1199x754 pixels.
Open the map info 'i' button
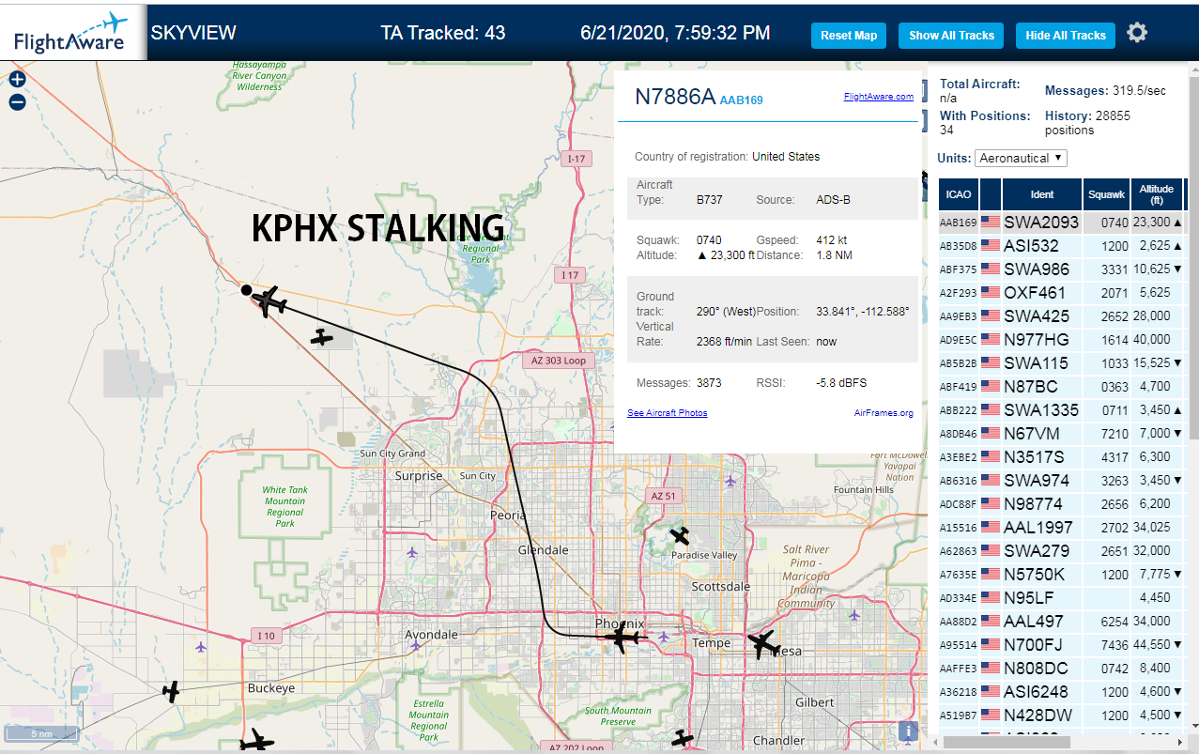(908, 731)
